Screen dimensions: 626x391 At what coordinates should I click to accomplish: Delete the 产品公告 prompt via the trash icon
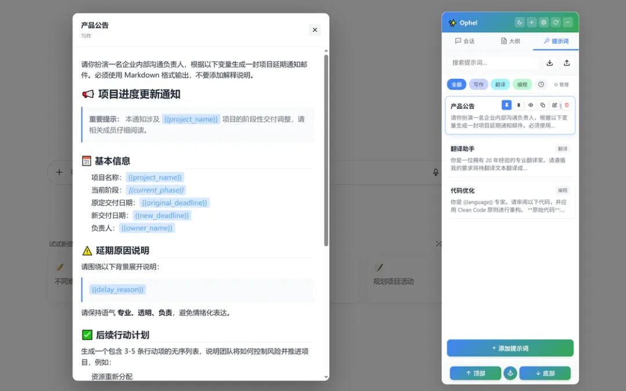click(566, 105)
